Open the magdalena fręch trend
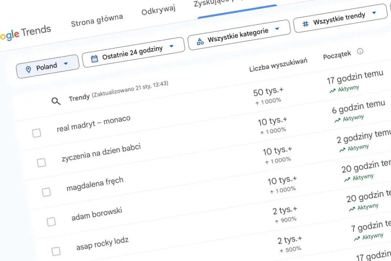This screenshot has height=261, width=391. pyautogui.click(x=95, y=184)
